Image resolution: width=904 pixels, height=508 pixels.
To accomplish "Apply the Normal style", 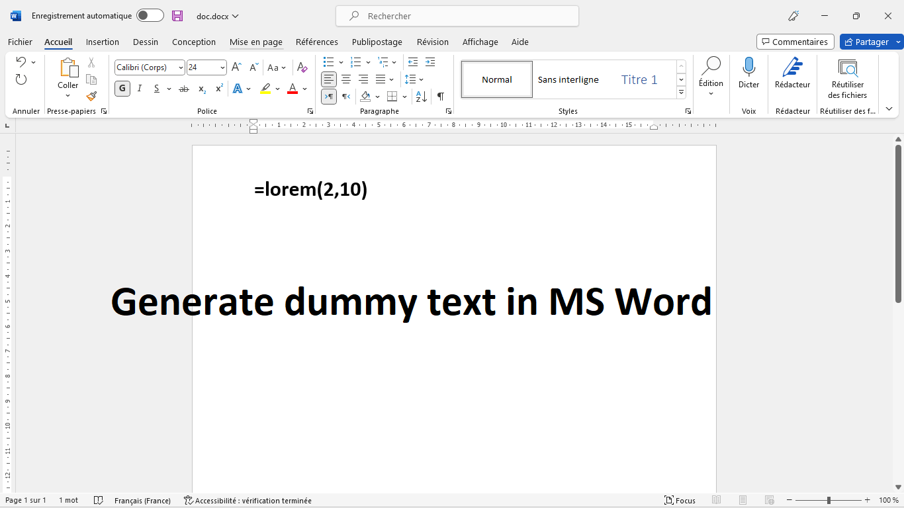I will [x=497, y=79].
